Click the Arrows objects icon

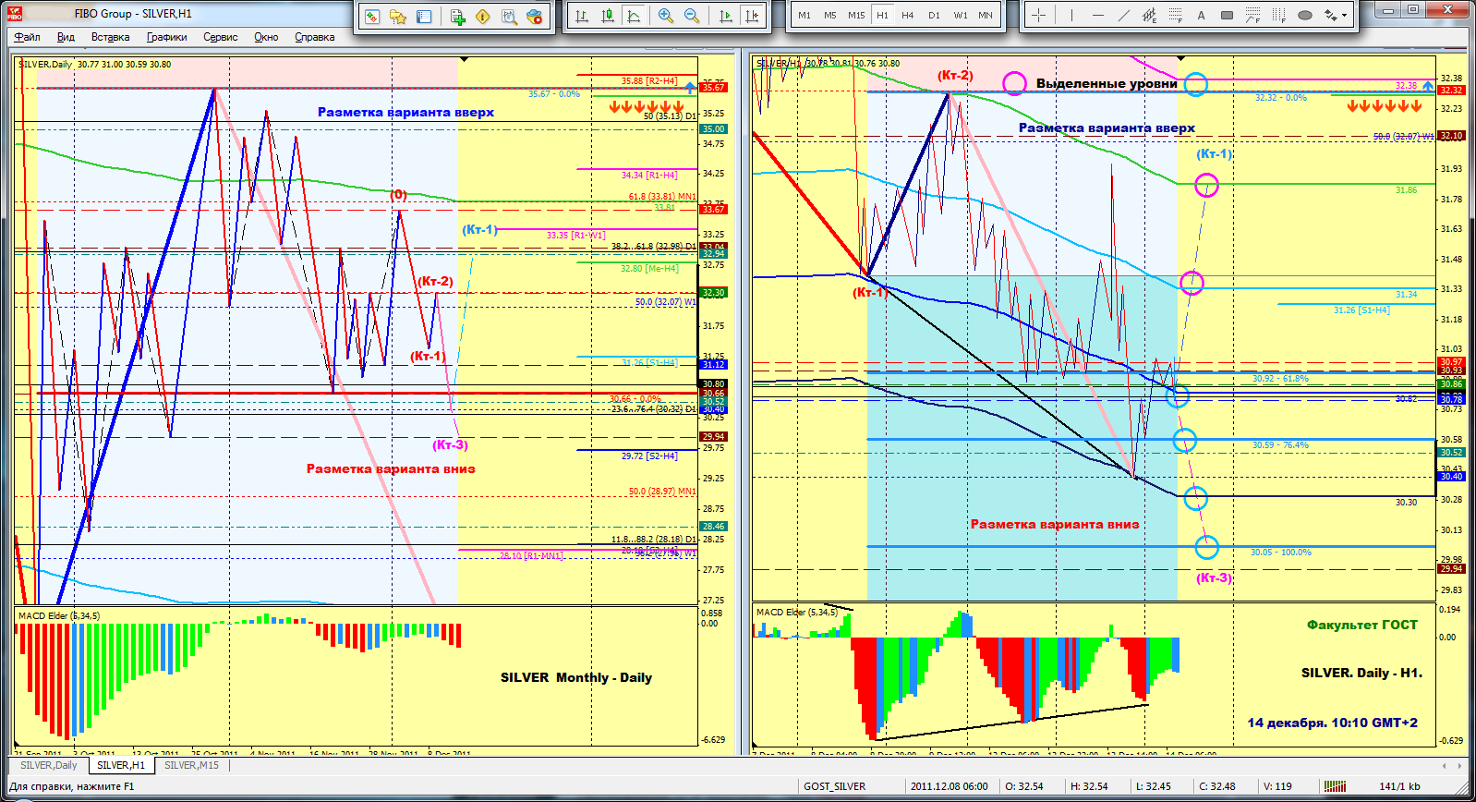click(x=1330, y=15)
